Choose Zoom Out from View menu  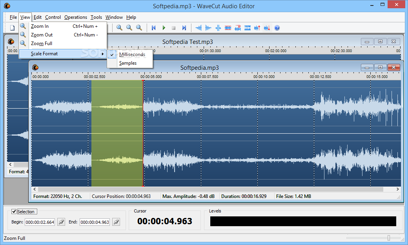point(63,35)
